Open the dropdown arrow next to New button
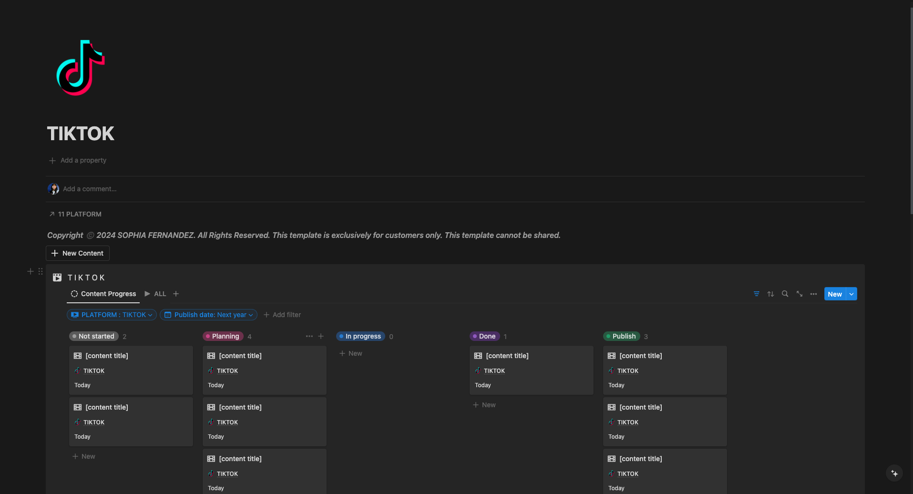Viewport: 913px width, 494px height. [x=851, y=294]
